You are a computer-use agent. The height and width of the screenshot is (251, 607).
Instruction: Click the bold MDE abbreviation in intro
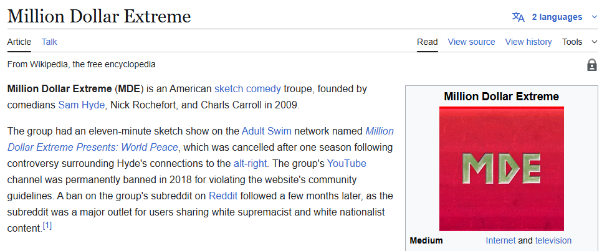[130, 89]
